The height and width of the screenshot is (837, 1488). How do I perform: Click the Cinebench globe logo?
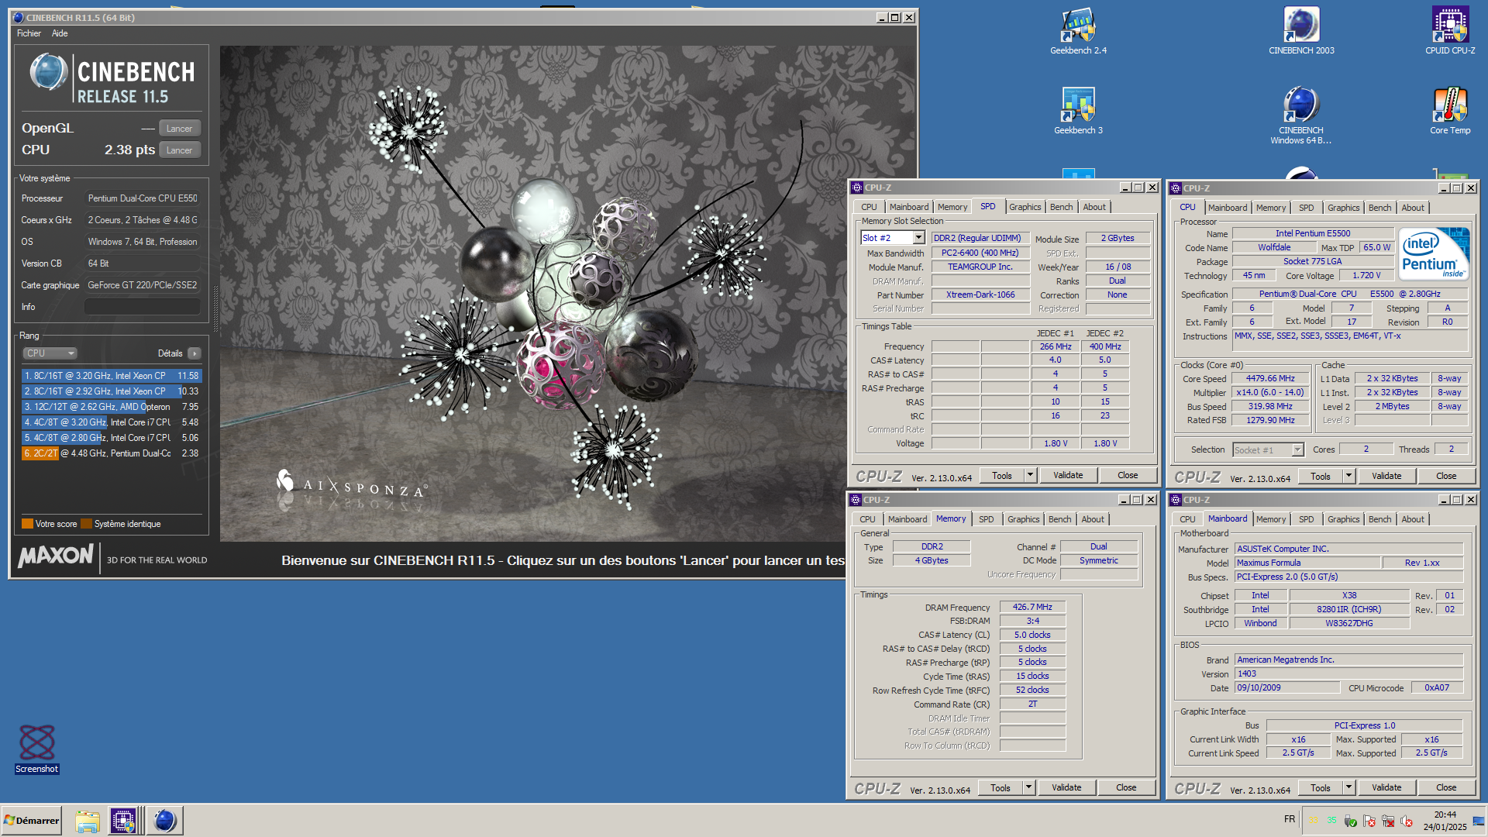point(49,72)
